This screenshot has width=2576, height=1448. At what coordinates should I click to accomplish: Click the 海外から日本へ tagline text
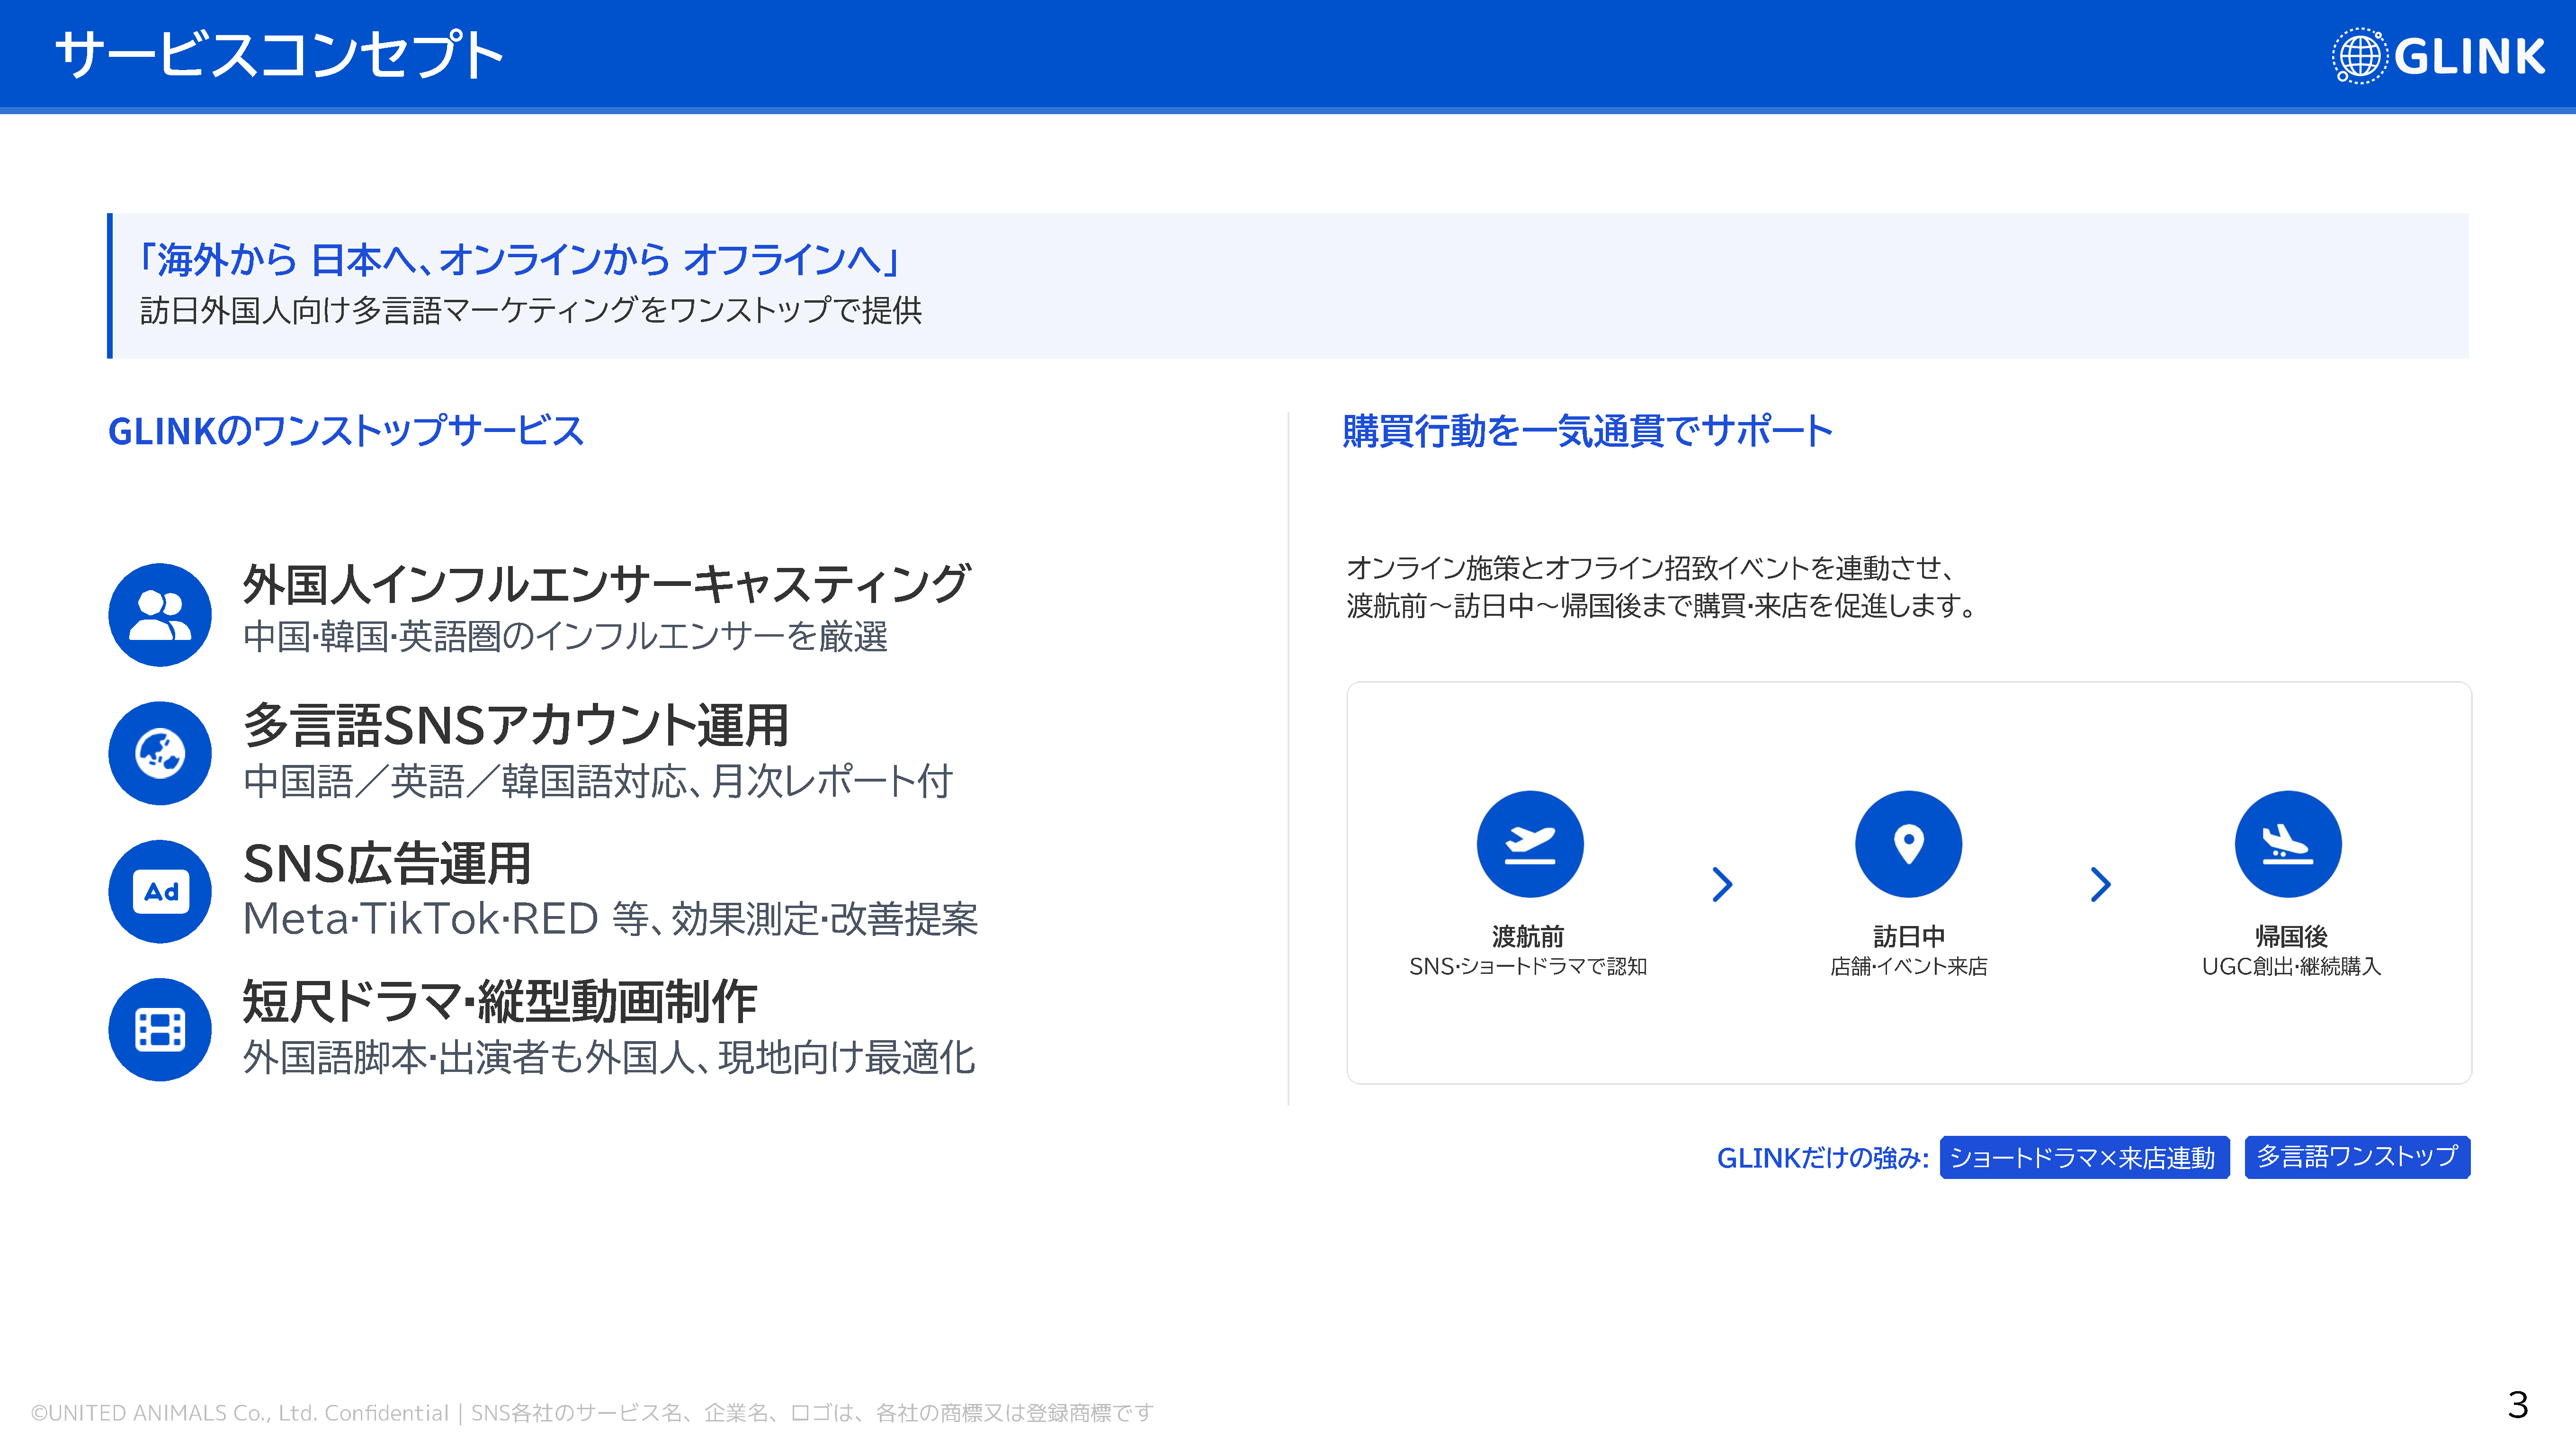click(x=520, y=260)
